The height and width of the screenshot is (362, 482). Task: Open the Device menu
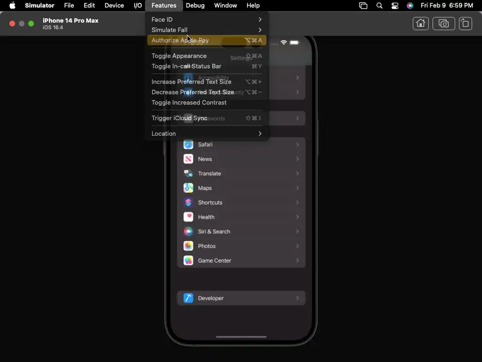click(x=114, y=6)
